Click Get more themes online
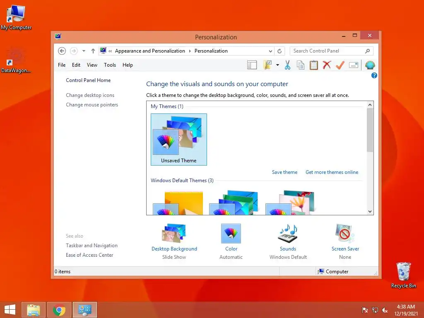Screen dimensions: 424x318 [x=332, y=172]
